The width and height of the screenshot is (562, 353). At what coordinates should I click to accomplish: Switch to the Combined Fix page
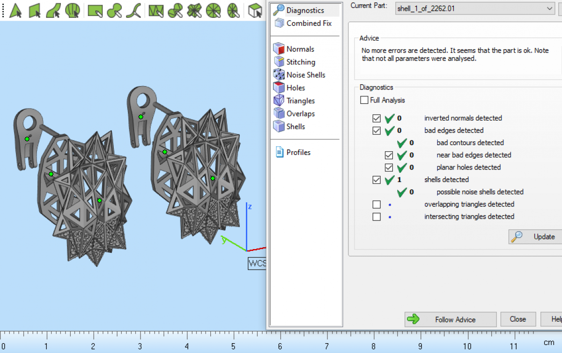point(309,23)
